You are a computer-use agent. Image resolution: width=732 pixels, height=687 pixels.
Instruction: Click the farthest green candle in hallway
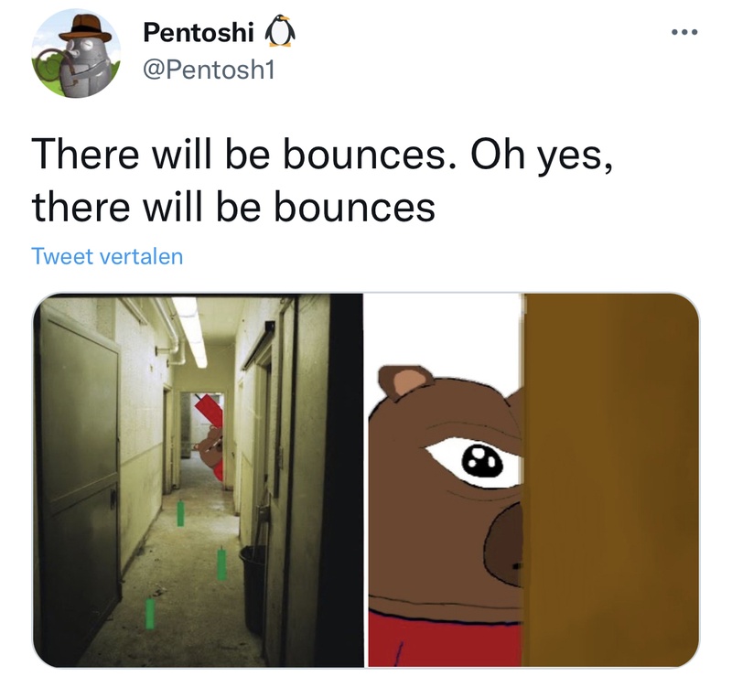180,513
